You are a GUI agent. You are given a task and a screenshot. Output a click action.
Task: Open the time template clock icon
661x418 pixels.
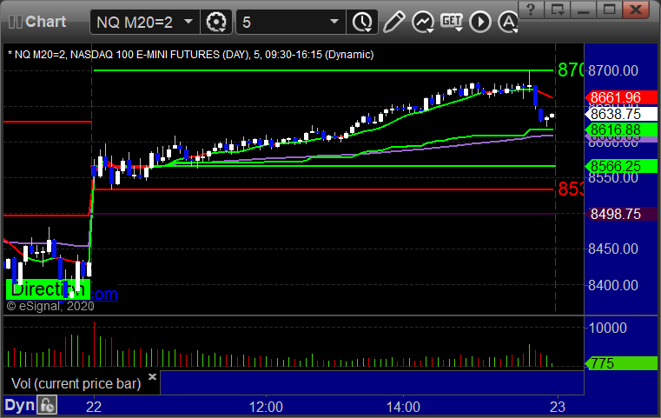(362, 22)
